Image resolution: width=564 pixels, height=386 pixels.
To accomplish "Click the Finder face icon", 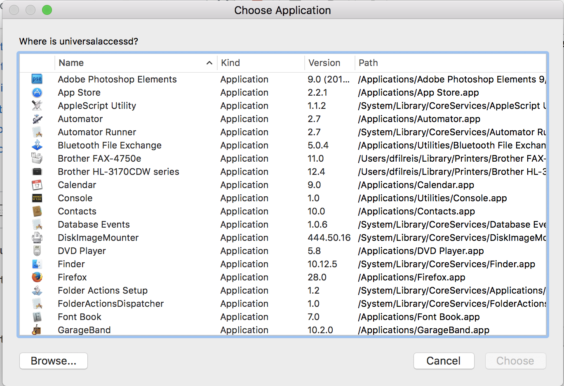I will point(37,264).
